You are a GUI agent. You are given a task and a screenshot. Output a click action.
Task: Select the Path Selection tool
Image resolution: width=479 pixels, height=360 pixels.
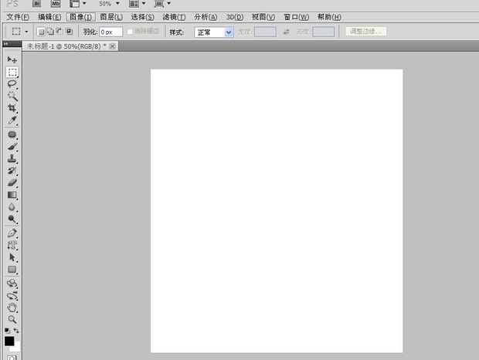(x=12, y=257)
